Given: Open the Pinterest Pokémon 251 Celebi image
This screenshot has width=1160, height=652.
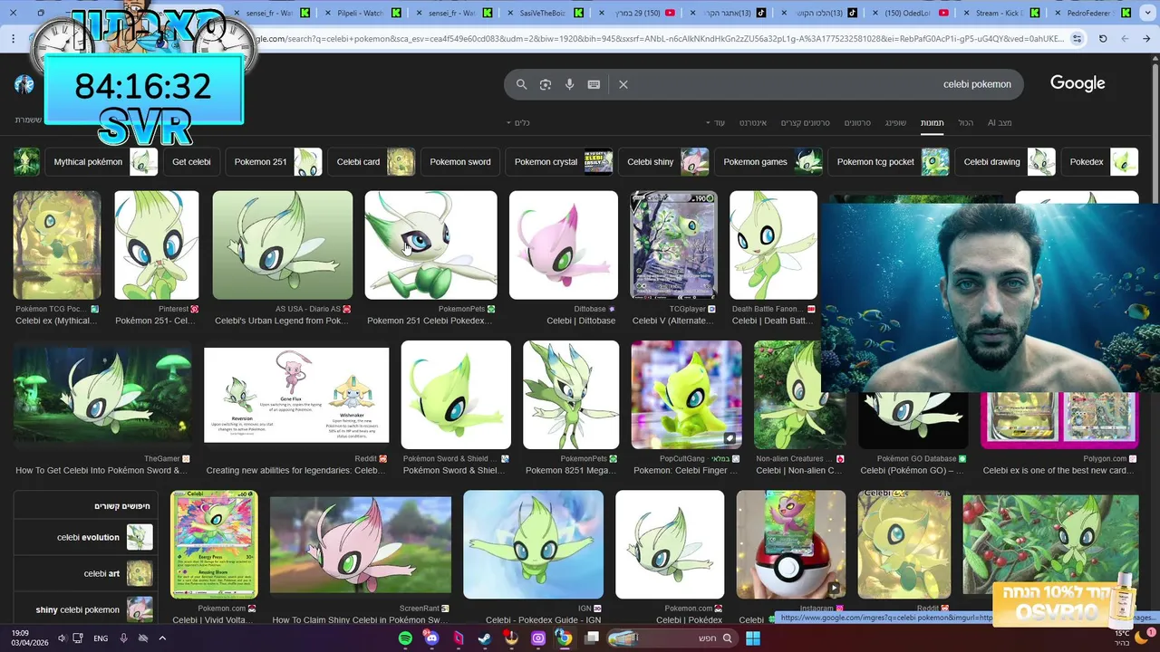Looking at the screenshot, I should click(157, 244).
